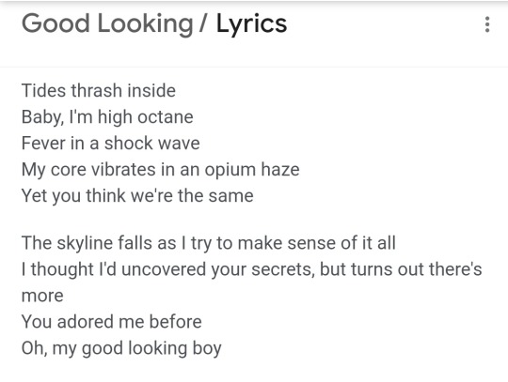Click the word "Fever" in the lyrics
This screenshot has height=382, width=508.
pos(43,144)
